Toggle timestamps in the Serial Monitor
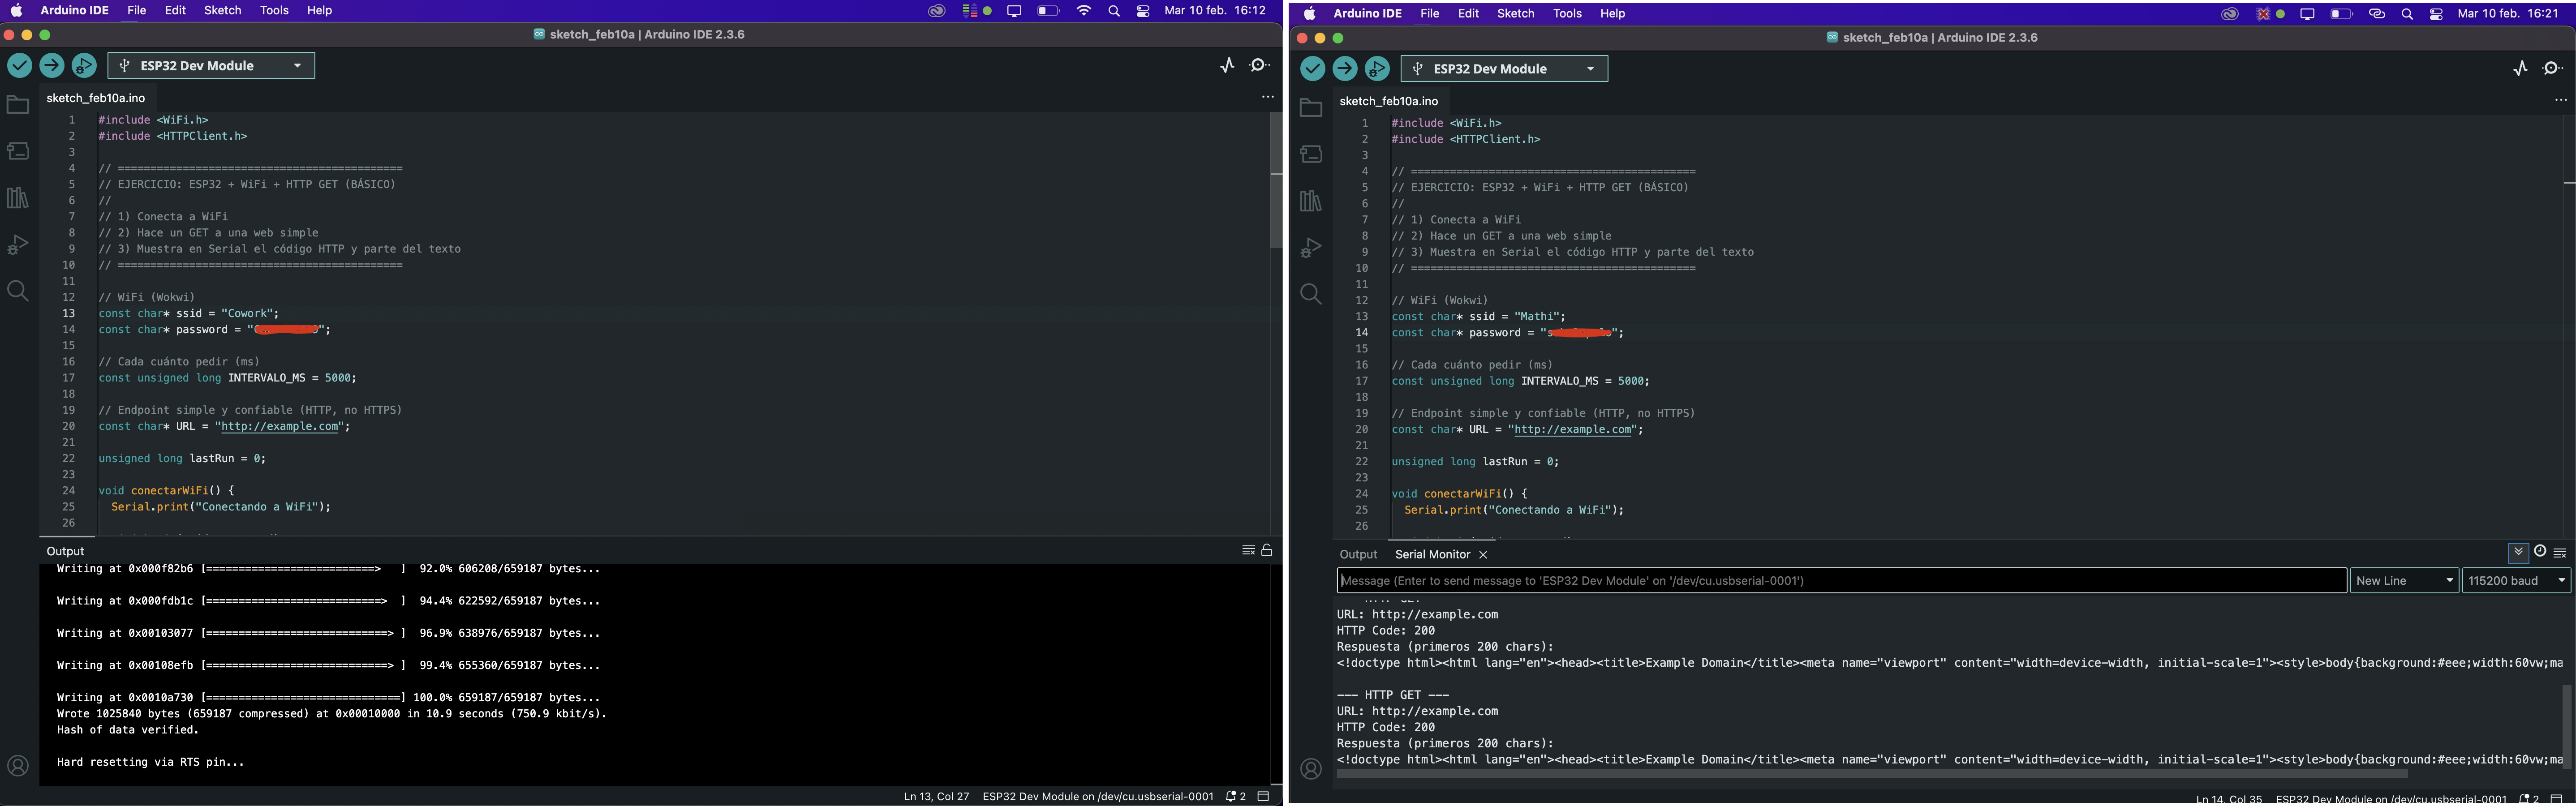Viewport: 2576px width, 806px height. [x=2540, y=552]
